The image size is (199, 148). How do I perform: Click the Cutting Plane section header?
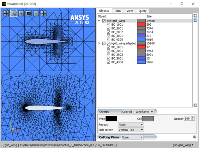pos(109,137)
